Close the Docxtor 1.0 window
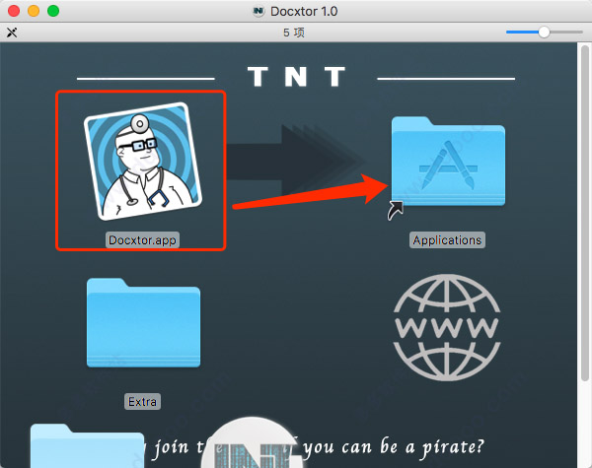 [14, 11]
